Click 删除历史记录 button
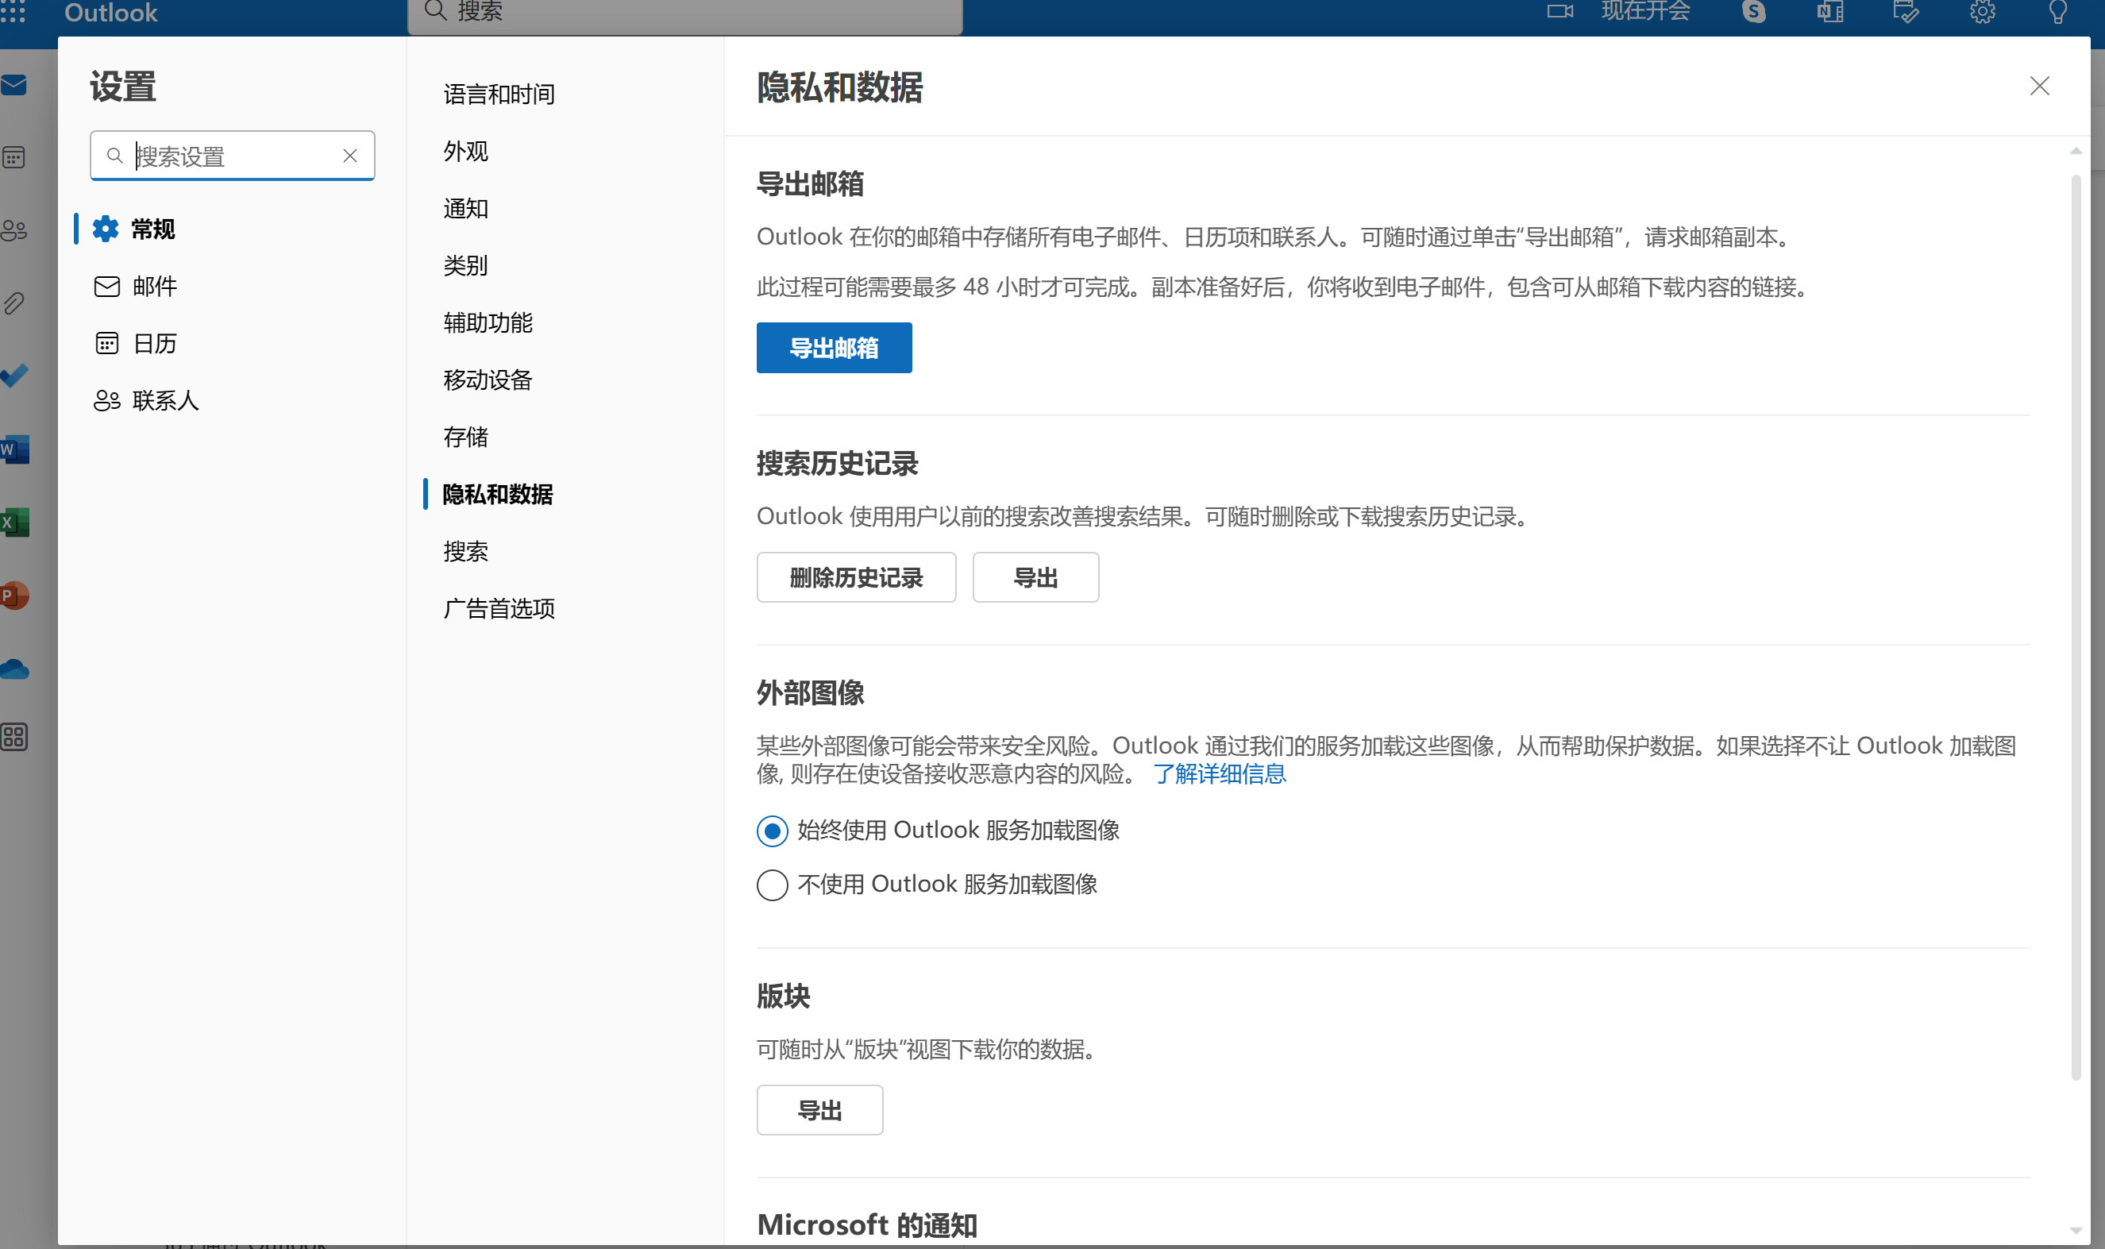 856,577
